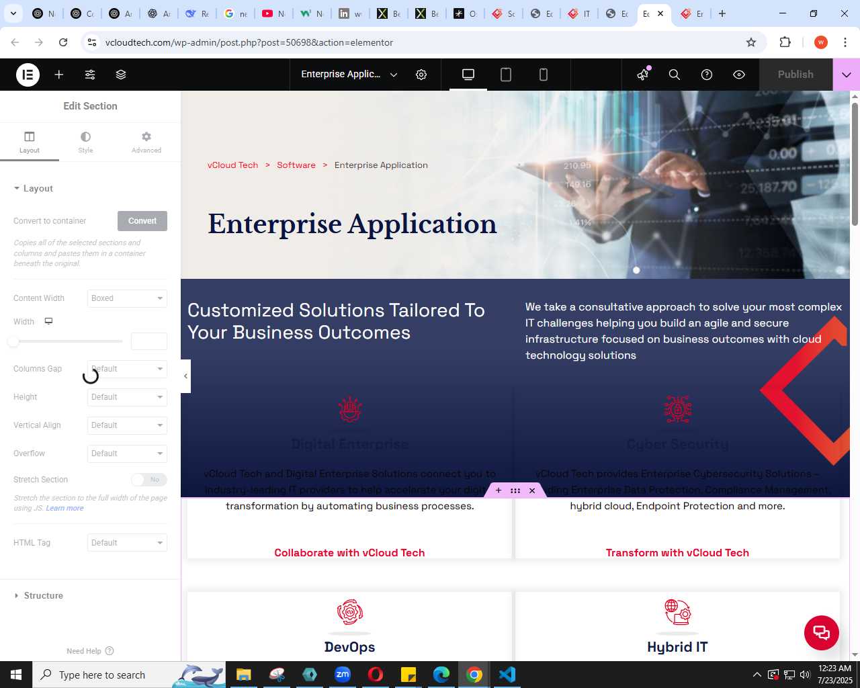Expand Publish options arrow

pos(847,75)
